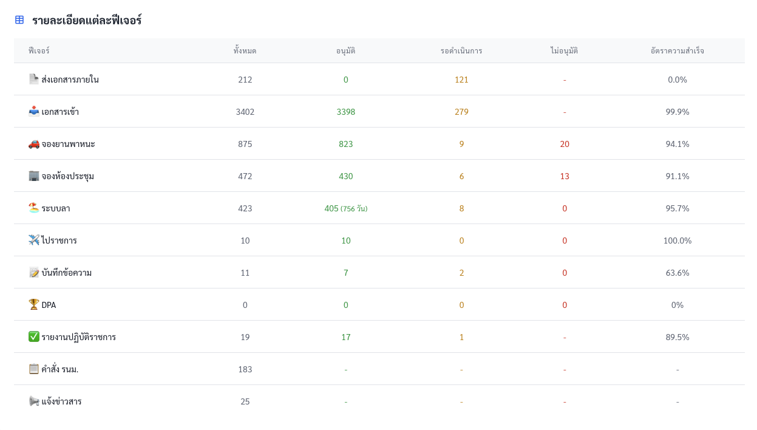Click the trophy icon for DPA
The image size is (757, 430).
coord(34,304)
